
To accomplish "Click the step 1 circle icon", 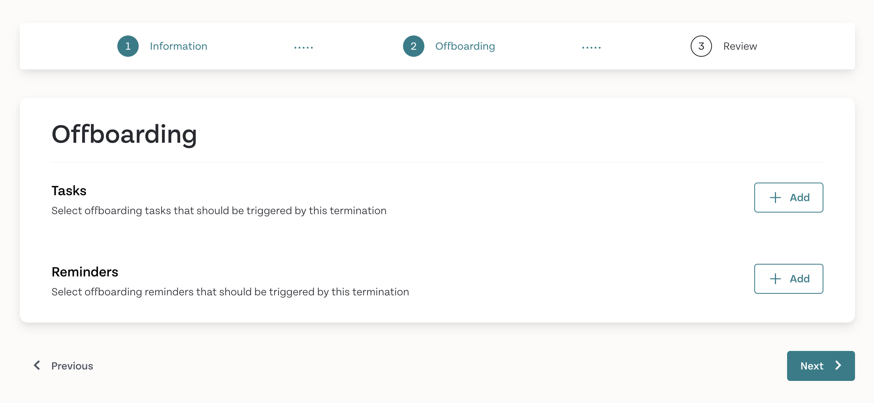I will [128, 46].
